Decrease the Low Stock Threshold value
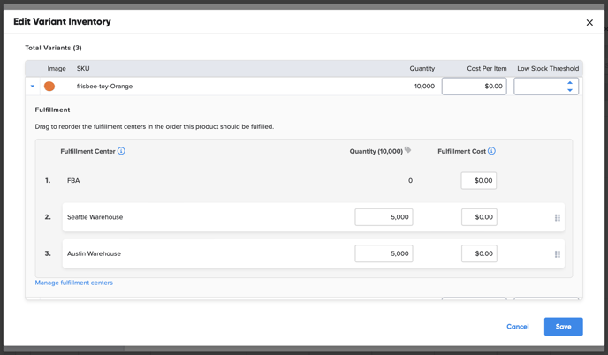The width and height of the screenshot is (608, 355). point(570,90)
